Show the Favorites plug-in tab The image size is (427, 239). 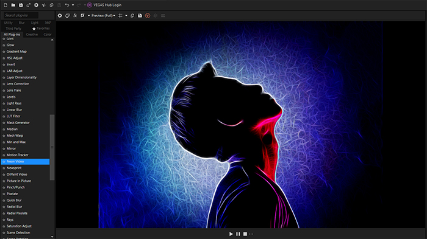pyautogui.click(x=41, y=29)
